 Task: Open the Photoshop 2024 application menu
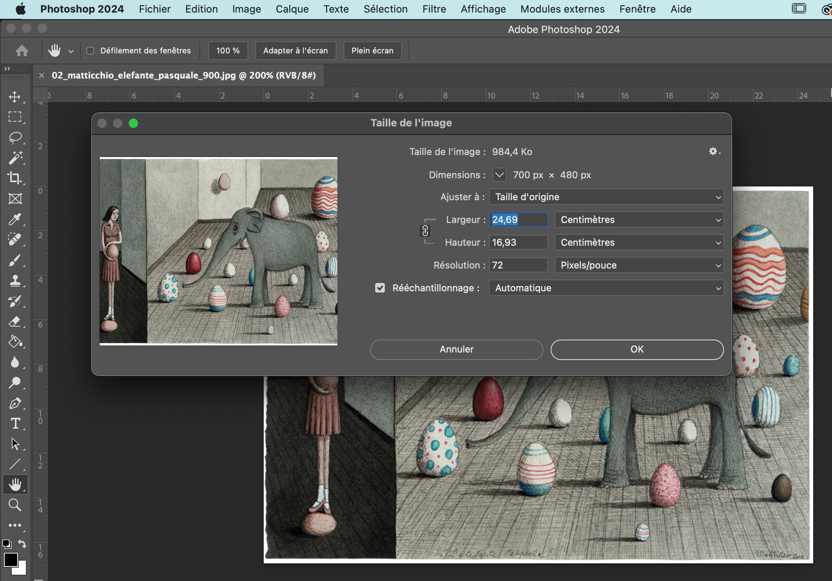[x=82, y=9]
